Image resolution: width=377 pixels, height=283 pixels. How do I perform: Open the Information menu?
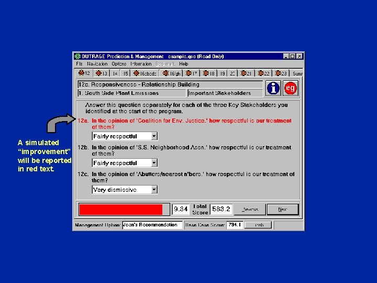tap(141, 64)
